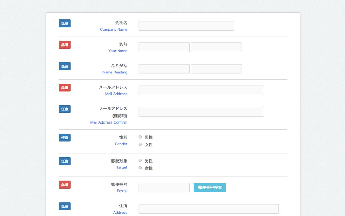Image resolution: width=345 pixels, height=216 pixels.
Task: Click the Postal code input field
Action: 164,187
